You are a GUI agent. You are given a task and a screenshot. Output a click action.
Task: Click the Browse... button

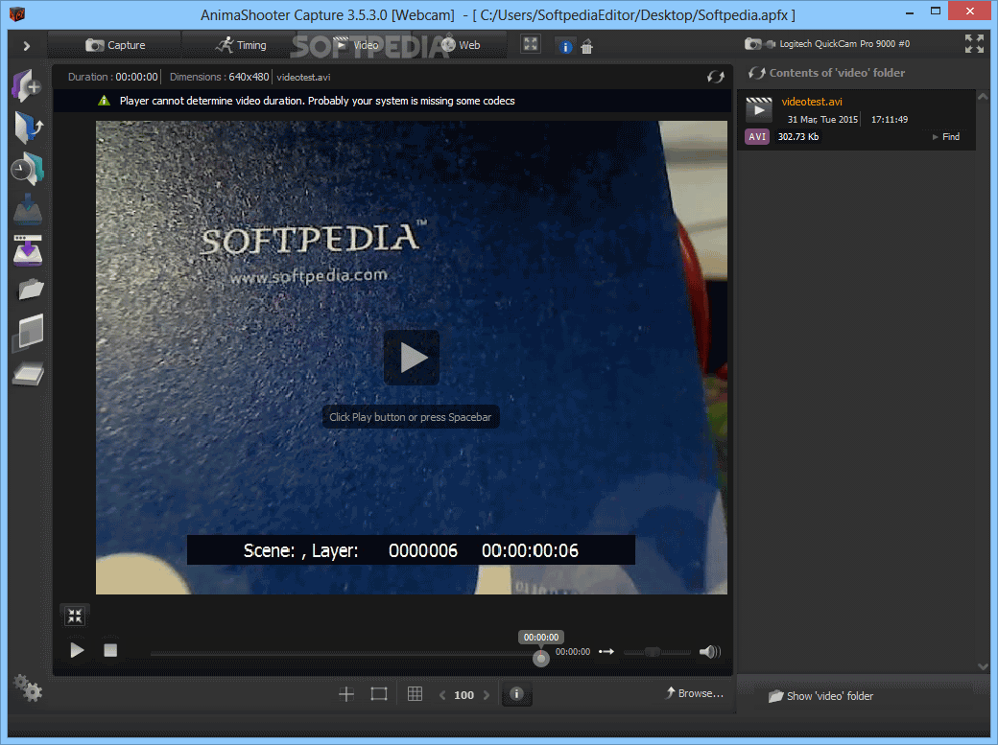tap(695, 693)
